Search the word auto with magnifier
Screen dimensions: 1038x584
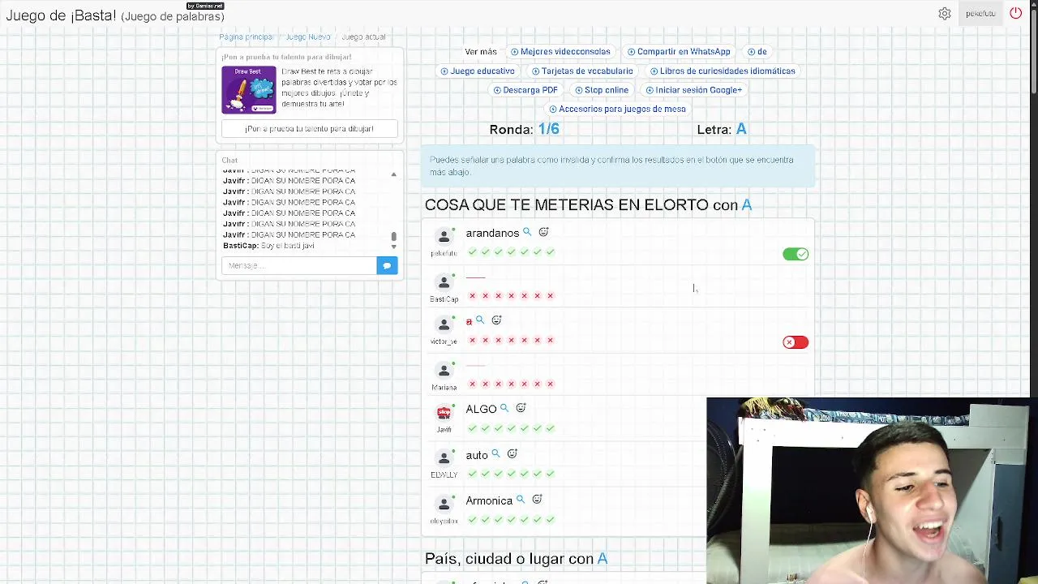(x=495, y=454)
